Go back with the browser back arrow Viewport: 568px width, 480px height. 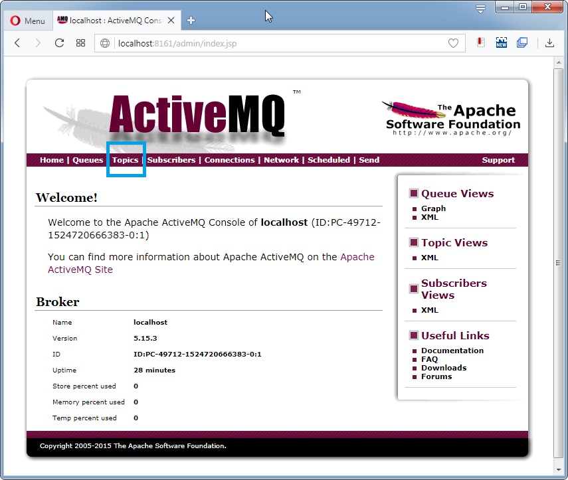(17, 43)
